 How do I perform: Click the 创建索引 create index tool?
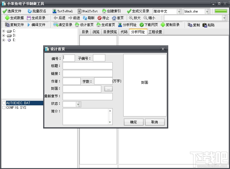pyautogui.click(x=112, y=11)
